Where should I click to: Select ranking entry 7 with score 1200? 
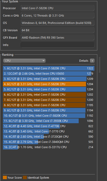point(49,100)
